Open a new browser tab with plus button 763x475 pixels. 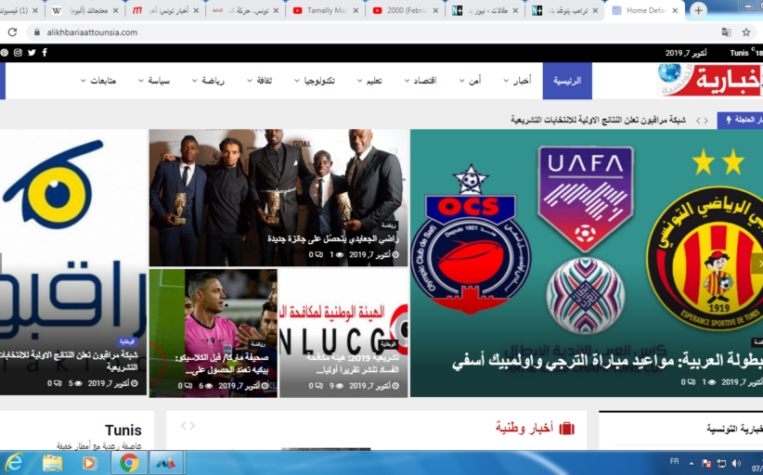tap(698, 10)
